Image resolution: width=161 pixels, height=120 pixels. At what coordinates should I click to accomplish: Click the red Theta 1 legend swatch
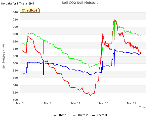pos(55,115)
